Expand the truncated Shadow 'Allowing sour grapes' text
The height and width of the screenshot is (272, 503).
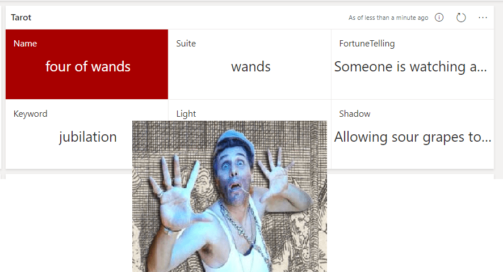413,137
